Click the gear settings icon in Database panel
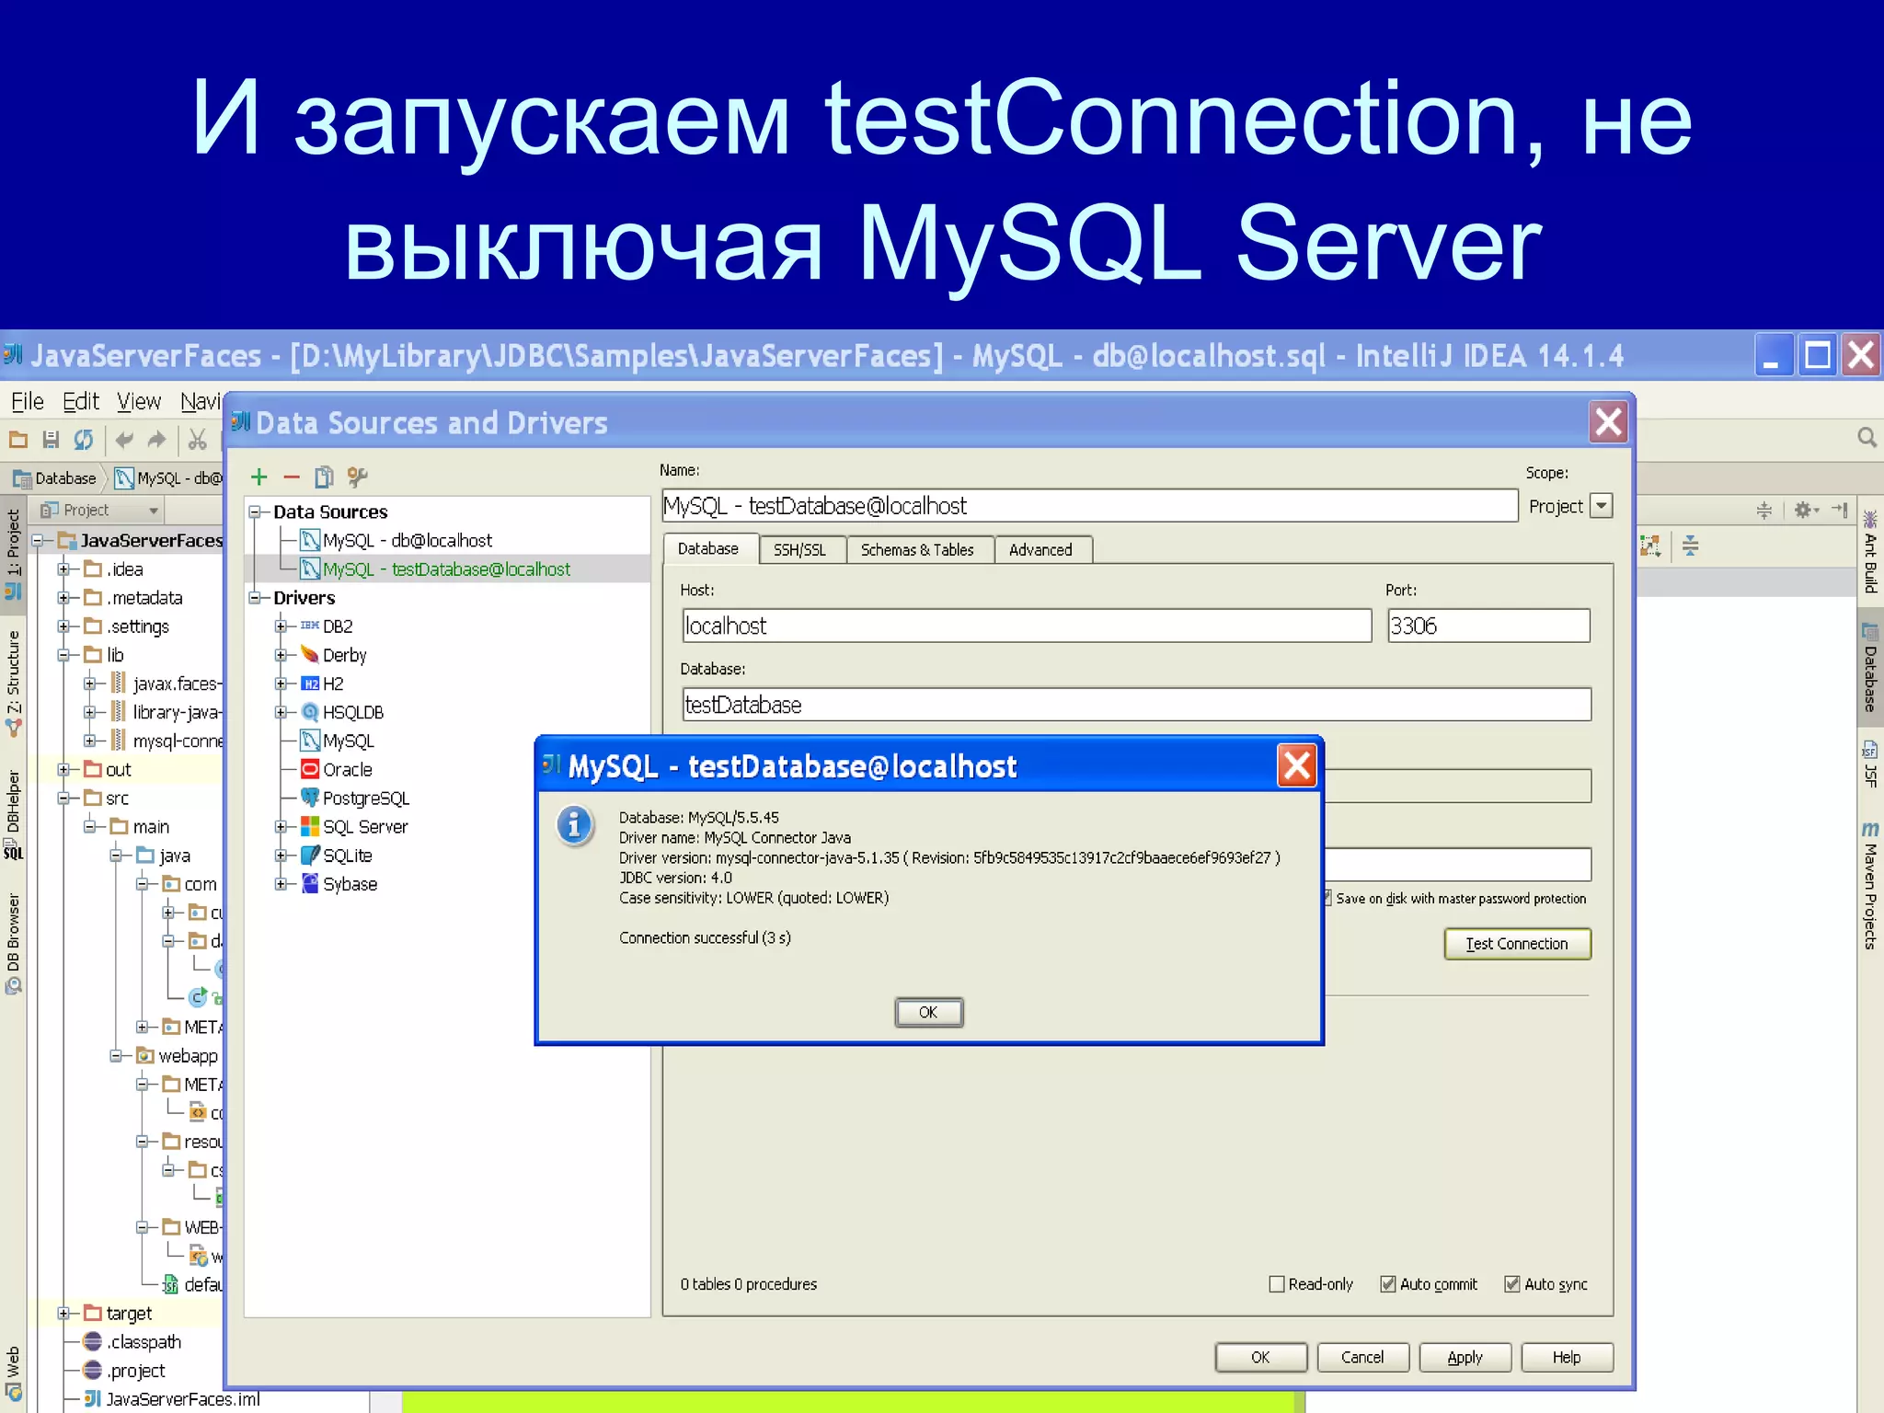The image size is (1884, 1413). pos(1805,510)
